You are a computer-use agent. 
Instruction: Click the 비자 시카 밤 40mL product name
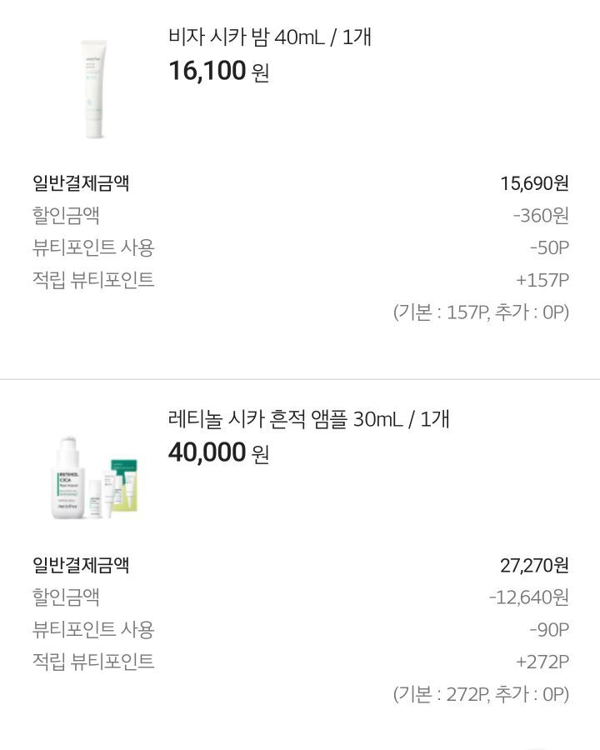point(269,37)
